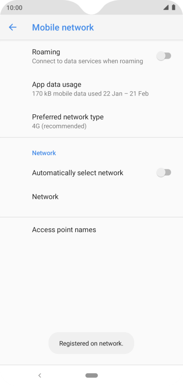This screenshot has width=183, height=386.
Task: Tap the system back navigation chevron
Action: (x=40, y=375)
